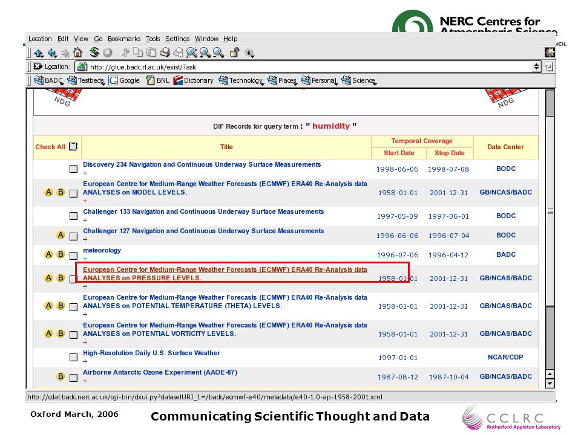Viewport: 581px width, 435px height.
Task: Open the Dictionary bookmark
Action: coord(193,80)
